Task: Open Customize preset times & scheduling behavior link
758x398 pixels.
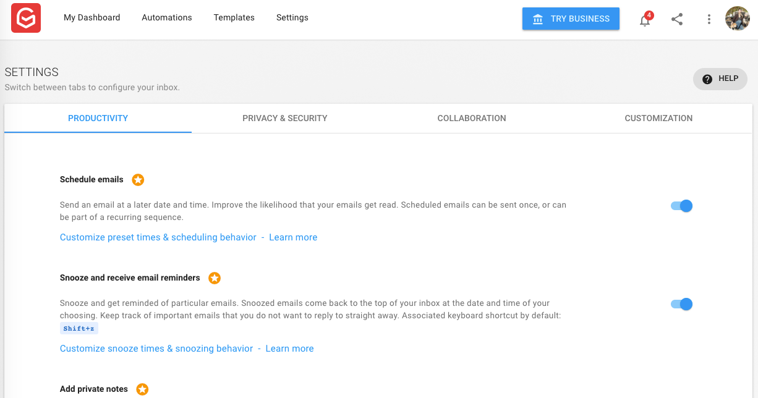Action: (x=158, y=237)
